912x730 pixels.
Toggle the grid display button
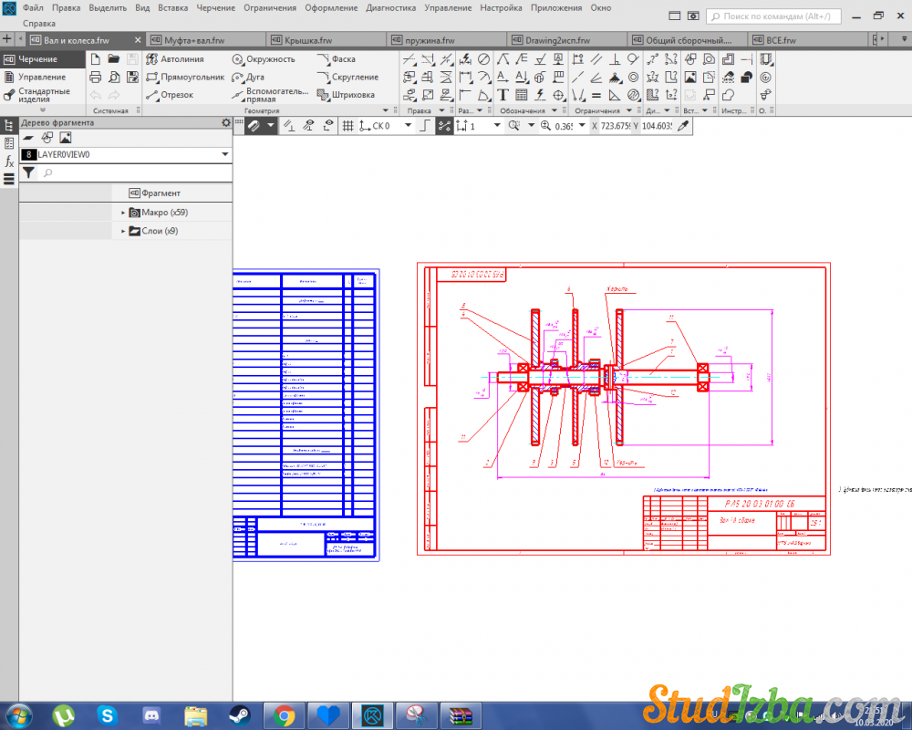347,126
